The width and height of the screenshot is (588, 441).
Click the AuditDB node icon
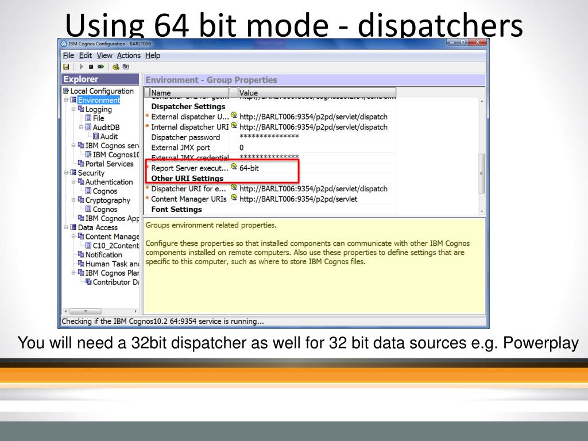coord(88,127)
